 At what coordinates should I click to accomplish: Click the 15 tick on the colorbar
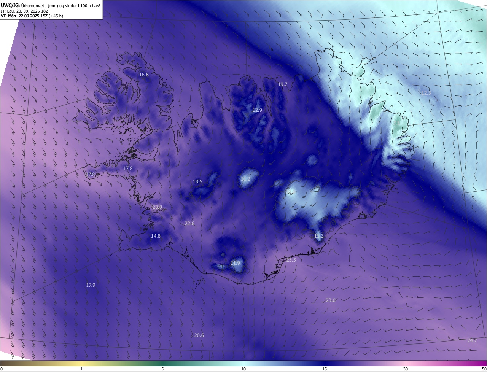pos(325,369)
